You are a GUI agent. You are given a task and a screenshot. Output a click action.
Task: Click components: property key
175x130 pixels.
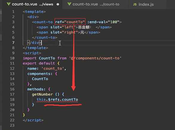tap(40, 74)
